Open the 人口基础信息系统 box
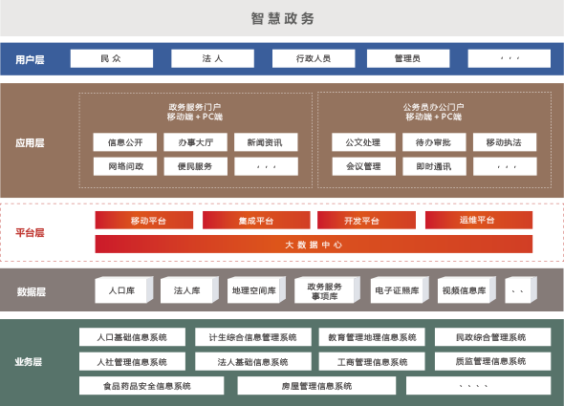The height and width of the screenshot is (406, 564). coord(132,337)
